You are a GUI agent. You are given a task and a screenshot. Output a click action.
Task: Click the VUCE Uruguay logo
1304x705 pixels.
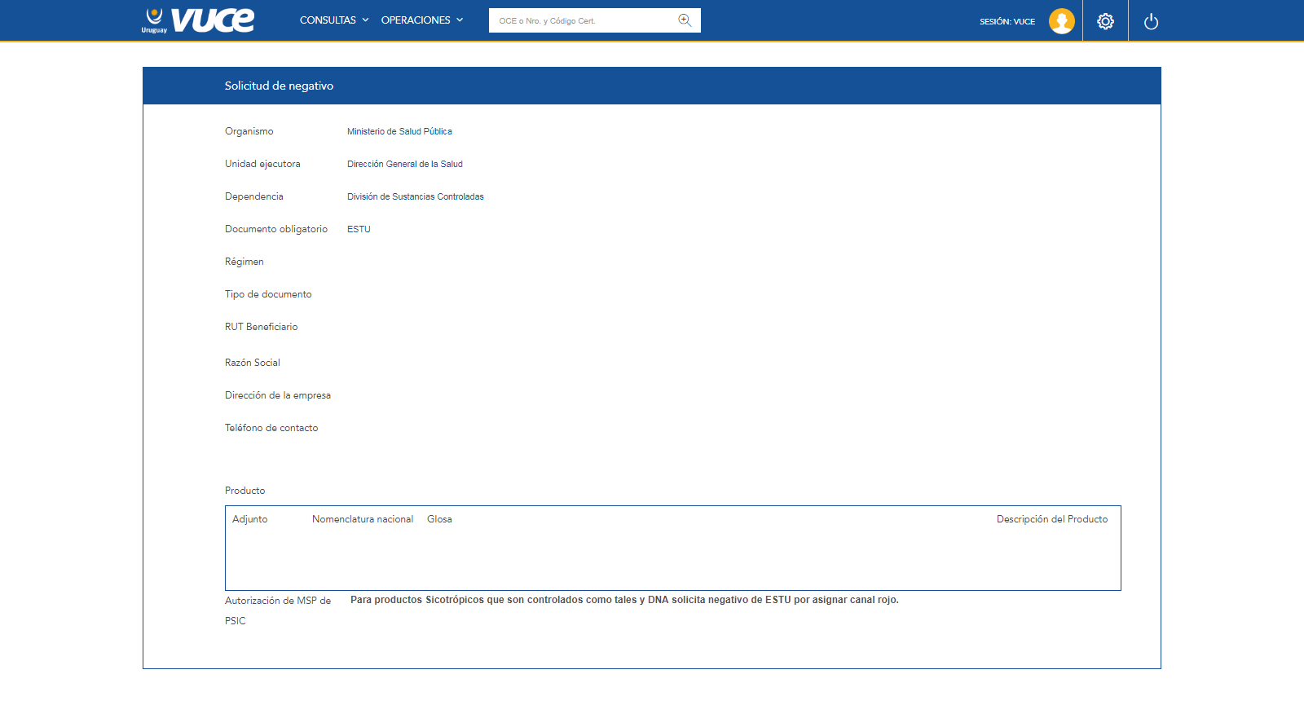[198, 20]
